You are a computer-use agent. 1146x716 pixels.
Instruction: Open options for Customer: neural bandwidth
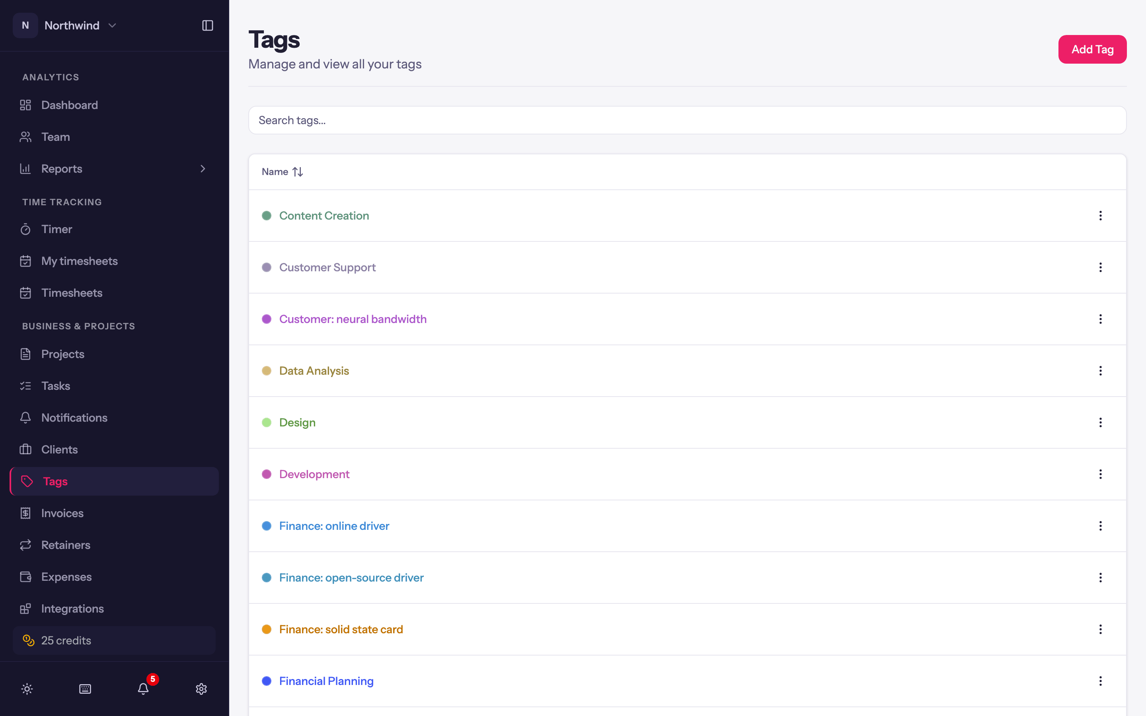coord(1100,319)
